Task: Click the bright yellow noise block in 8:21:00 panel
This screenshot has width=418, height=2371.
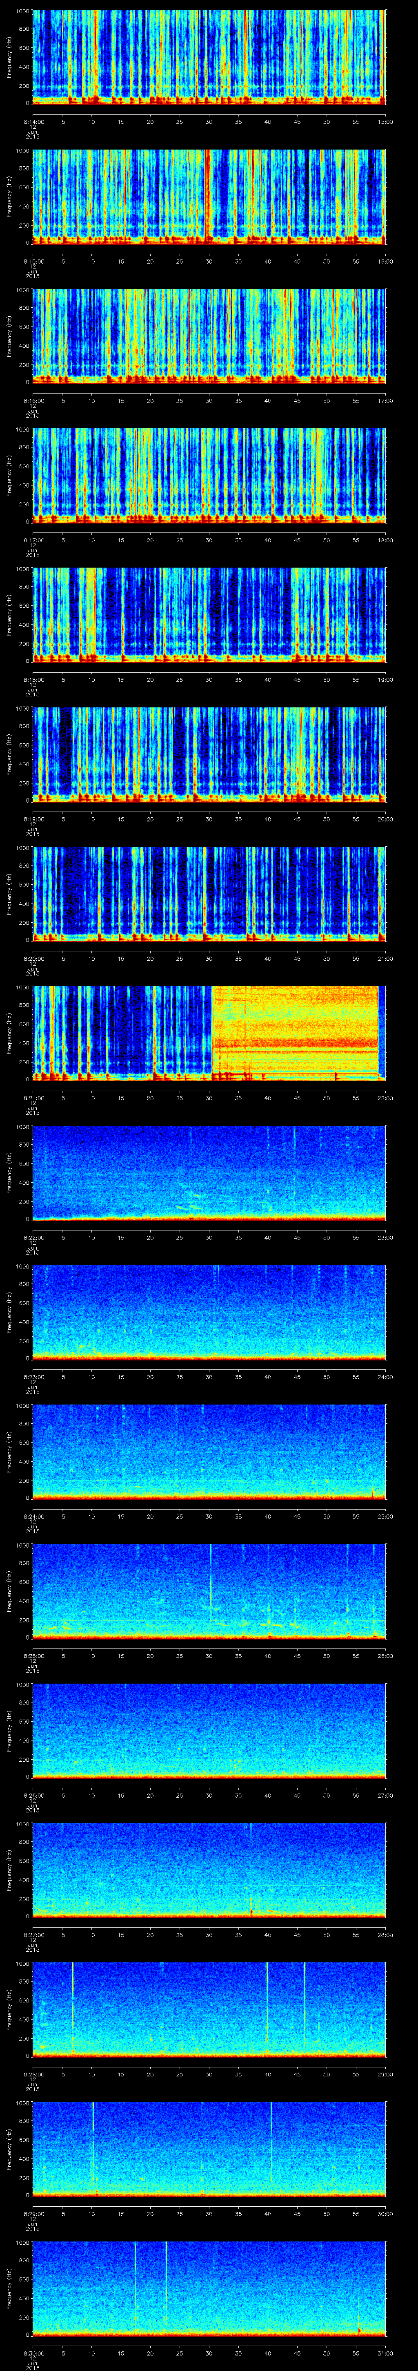Action: 295,1031
